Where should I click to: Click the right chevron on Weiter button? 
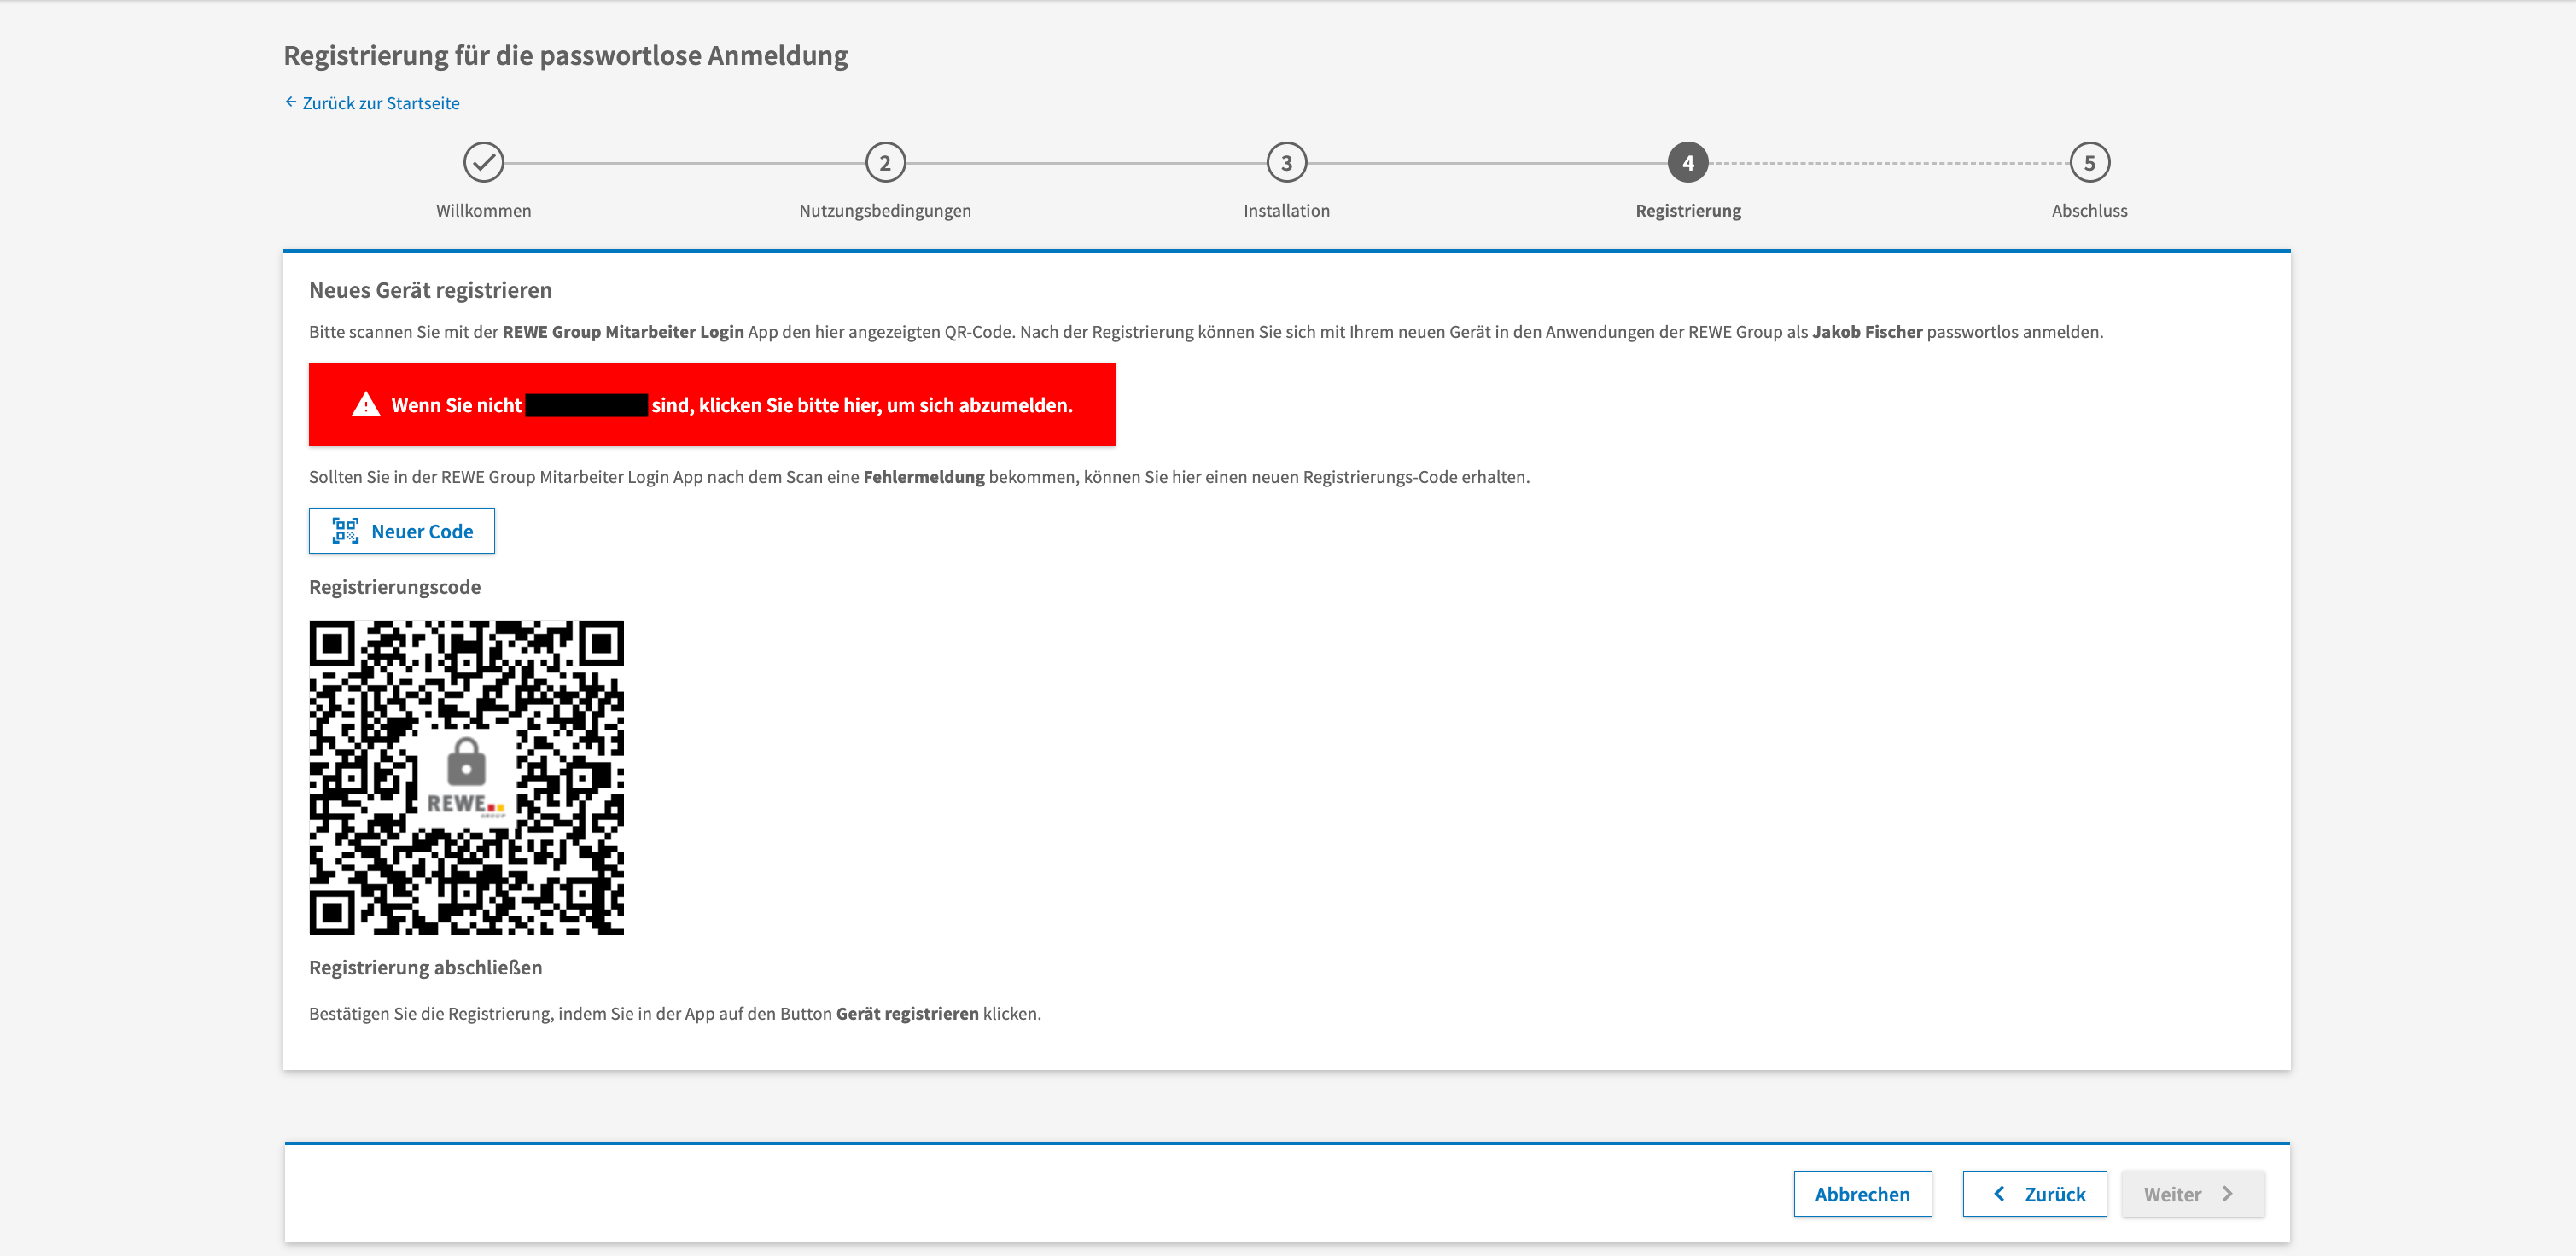tap(2228, 1194)
